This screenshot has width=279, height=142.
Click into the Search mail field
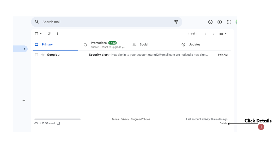(x=104, y=22)
